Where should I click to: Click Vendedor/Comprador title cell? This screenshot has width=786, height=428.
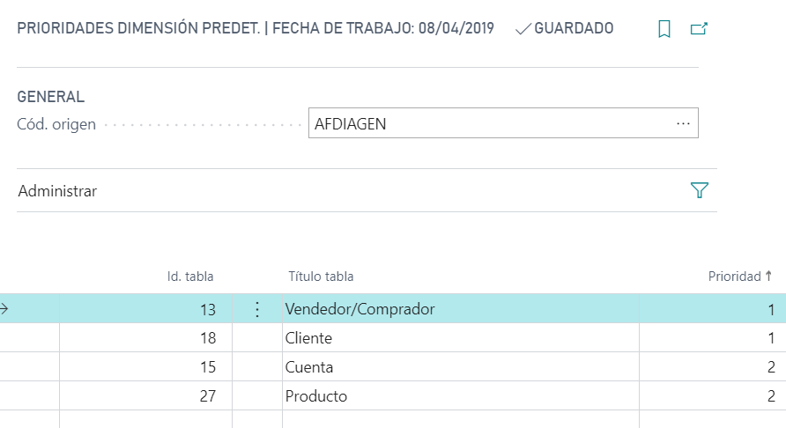(x=360, y=309)
